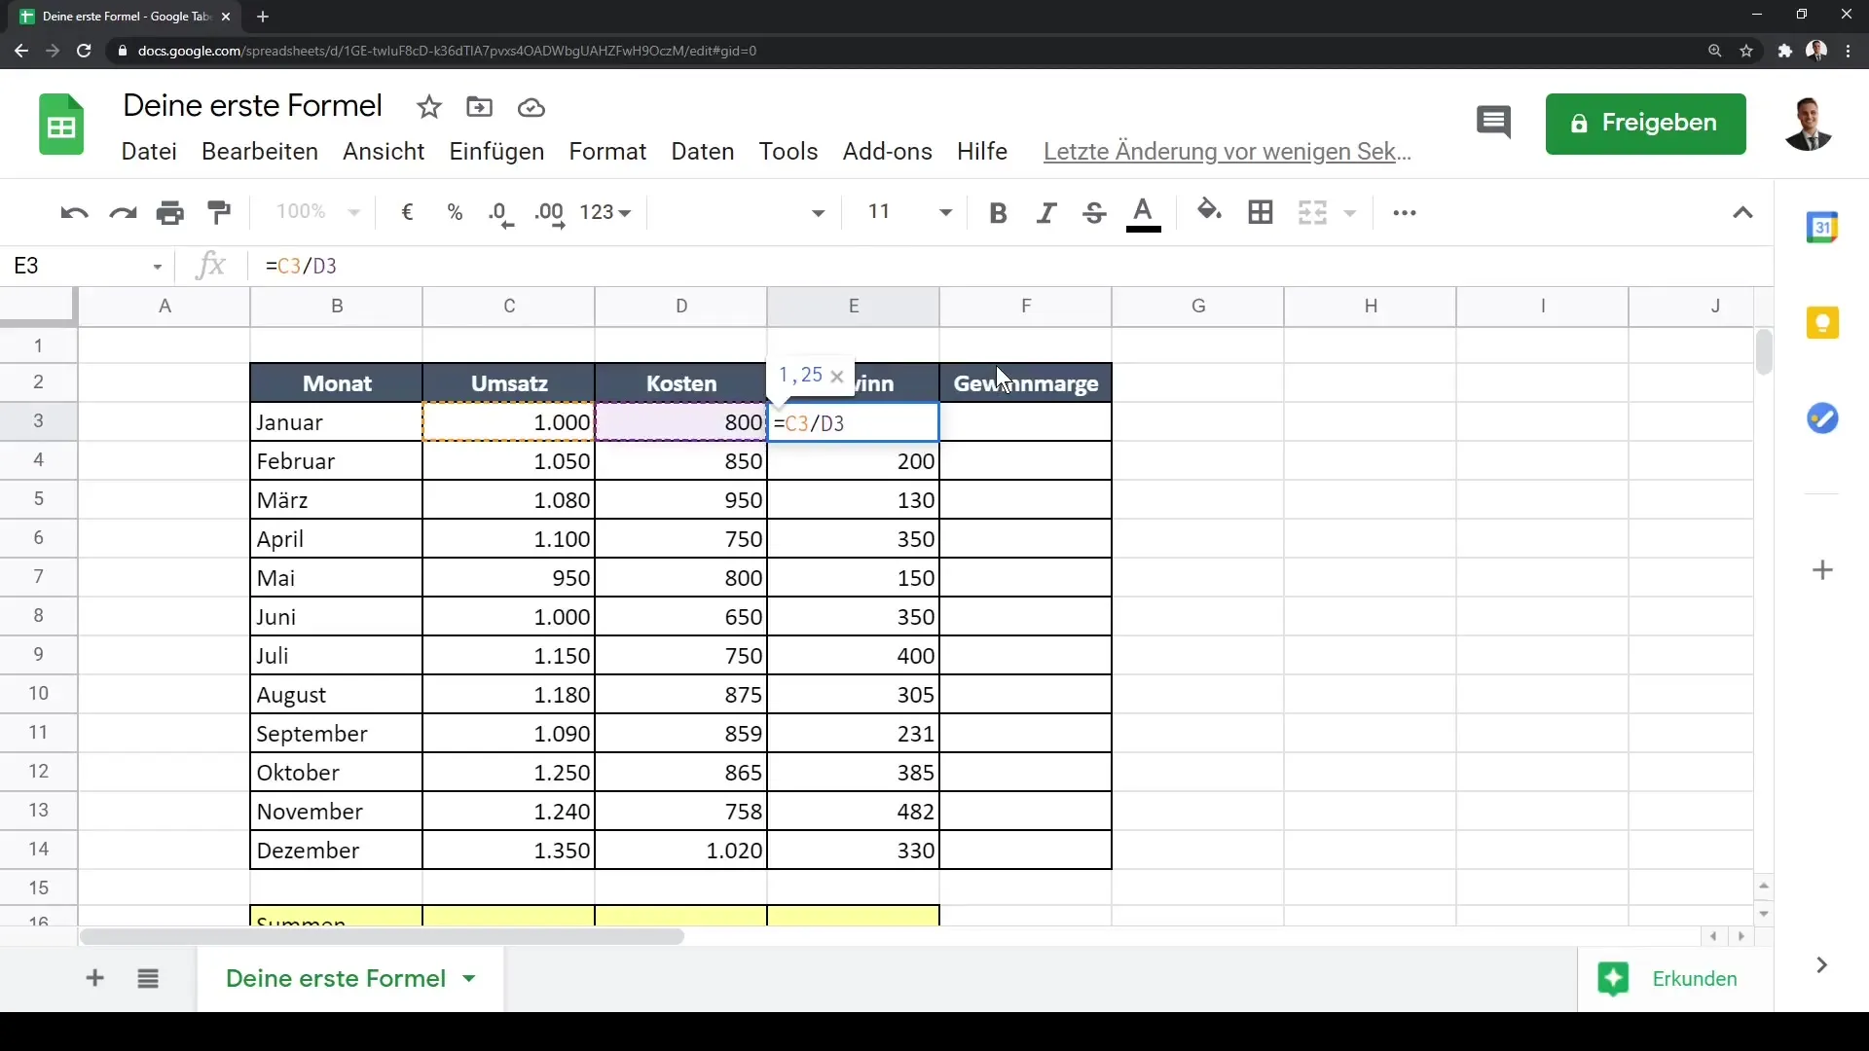Click the undo icon arrow
1869x1051 pixels.
pos(73,212)
